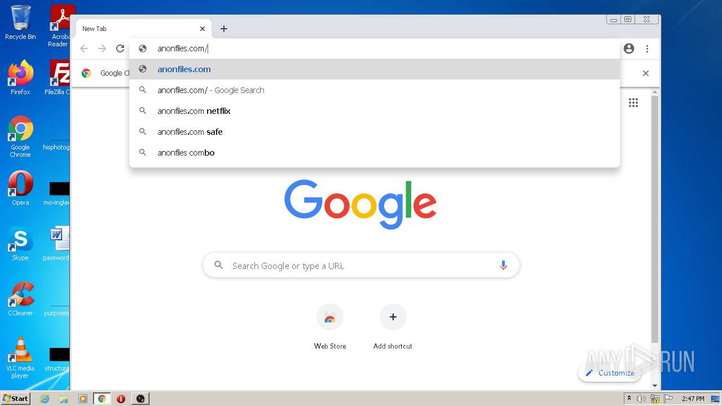Open Opera desktop icon
722x406 pixels.
point(20,188)
